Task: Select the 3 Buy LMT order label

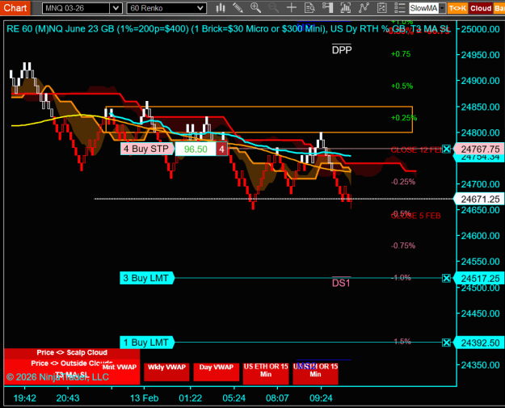Action: 147,278
